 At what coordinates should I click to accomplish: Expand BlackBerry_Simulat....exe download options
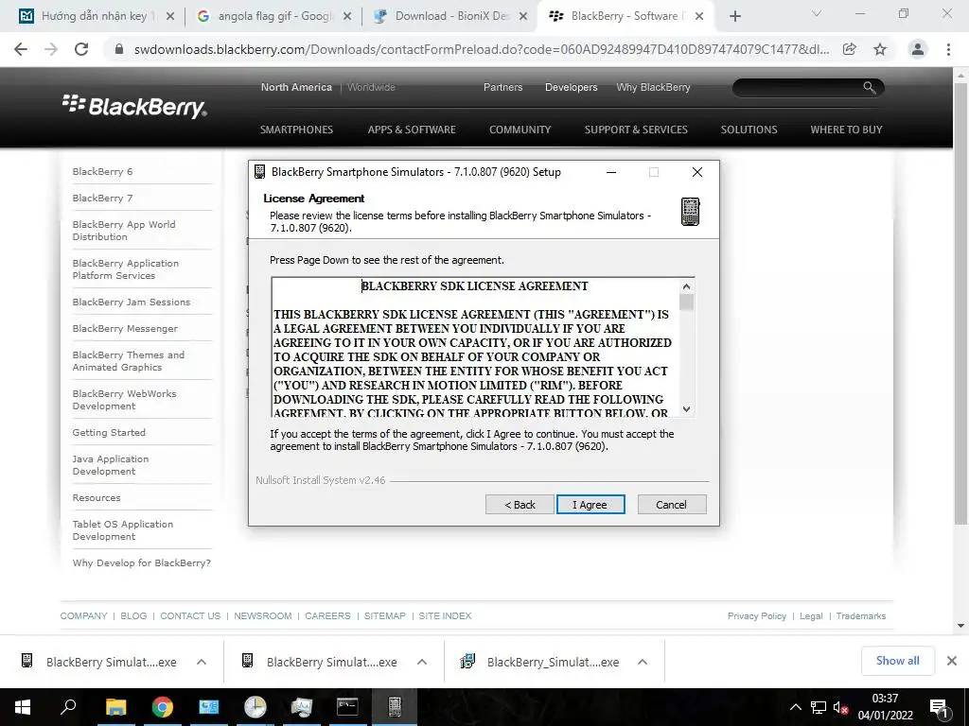point(643,662)
